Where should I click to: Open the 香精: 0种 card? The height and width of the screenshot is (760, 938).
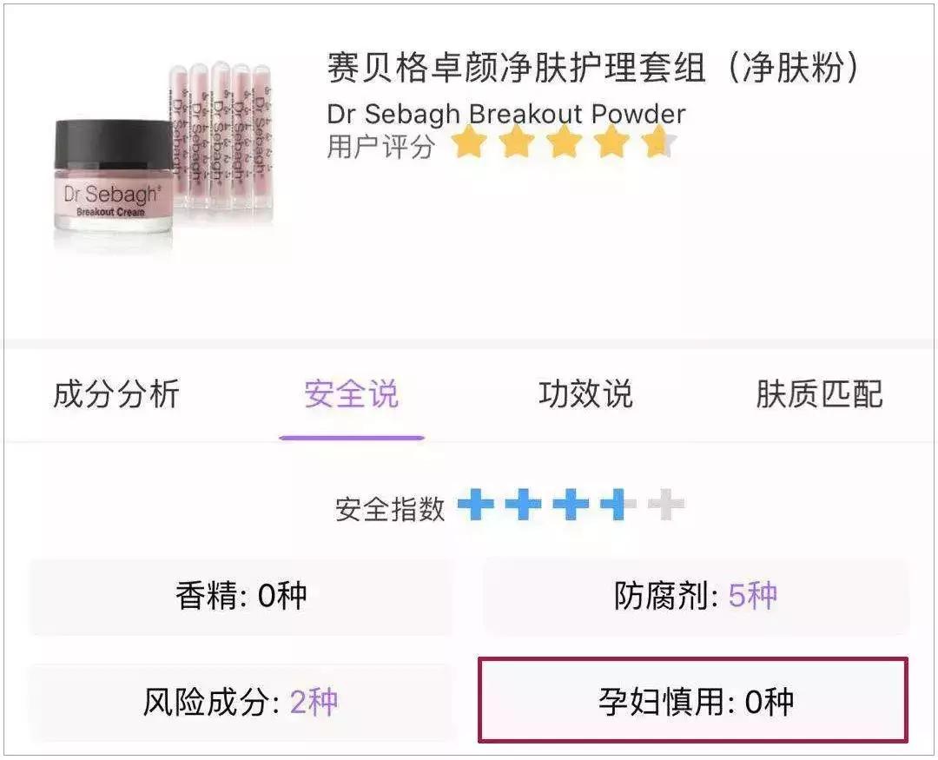[x=241, y=597]
